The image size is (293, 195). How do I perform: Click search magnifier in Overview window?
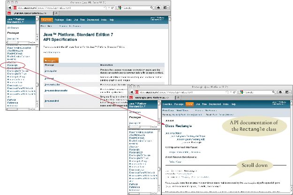tap(151, 8)
